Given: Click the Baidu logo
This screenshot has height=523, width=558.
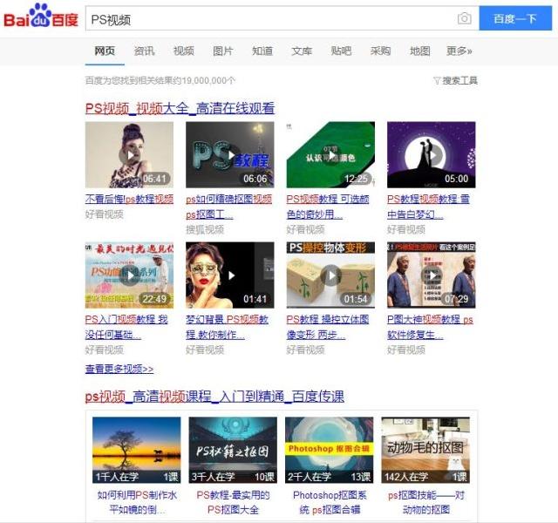Looking at the screenshot, I should tap(41, 16).
